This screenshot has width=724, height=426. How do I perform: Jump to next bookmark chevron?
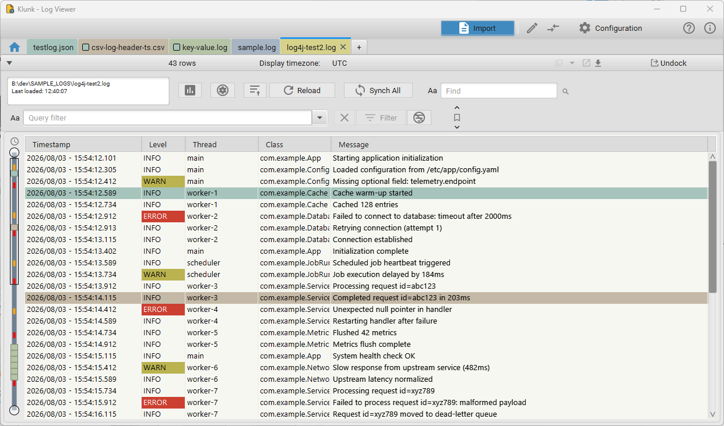[457, 127]
